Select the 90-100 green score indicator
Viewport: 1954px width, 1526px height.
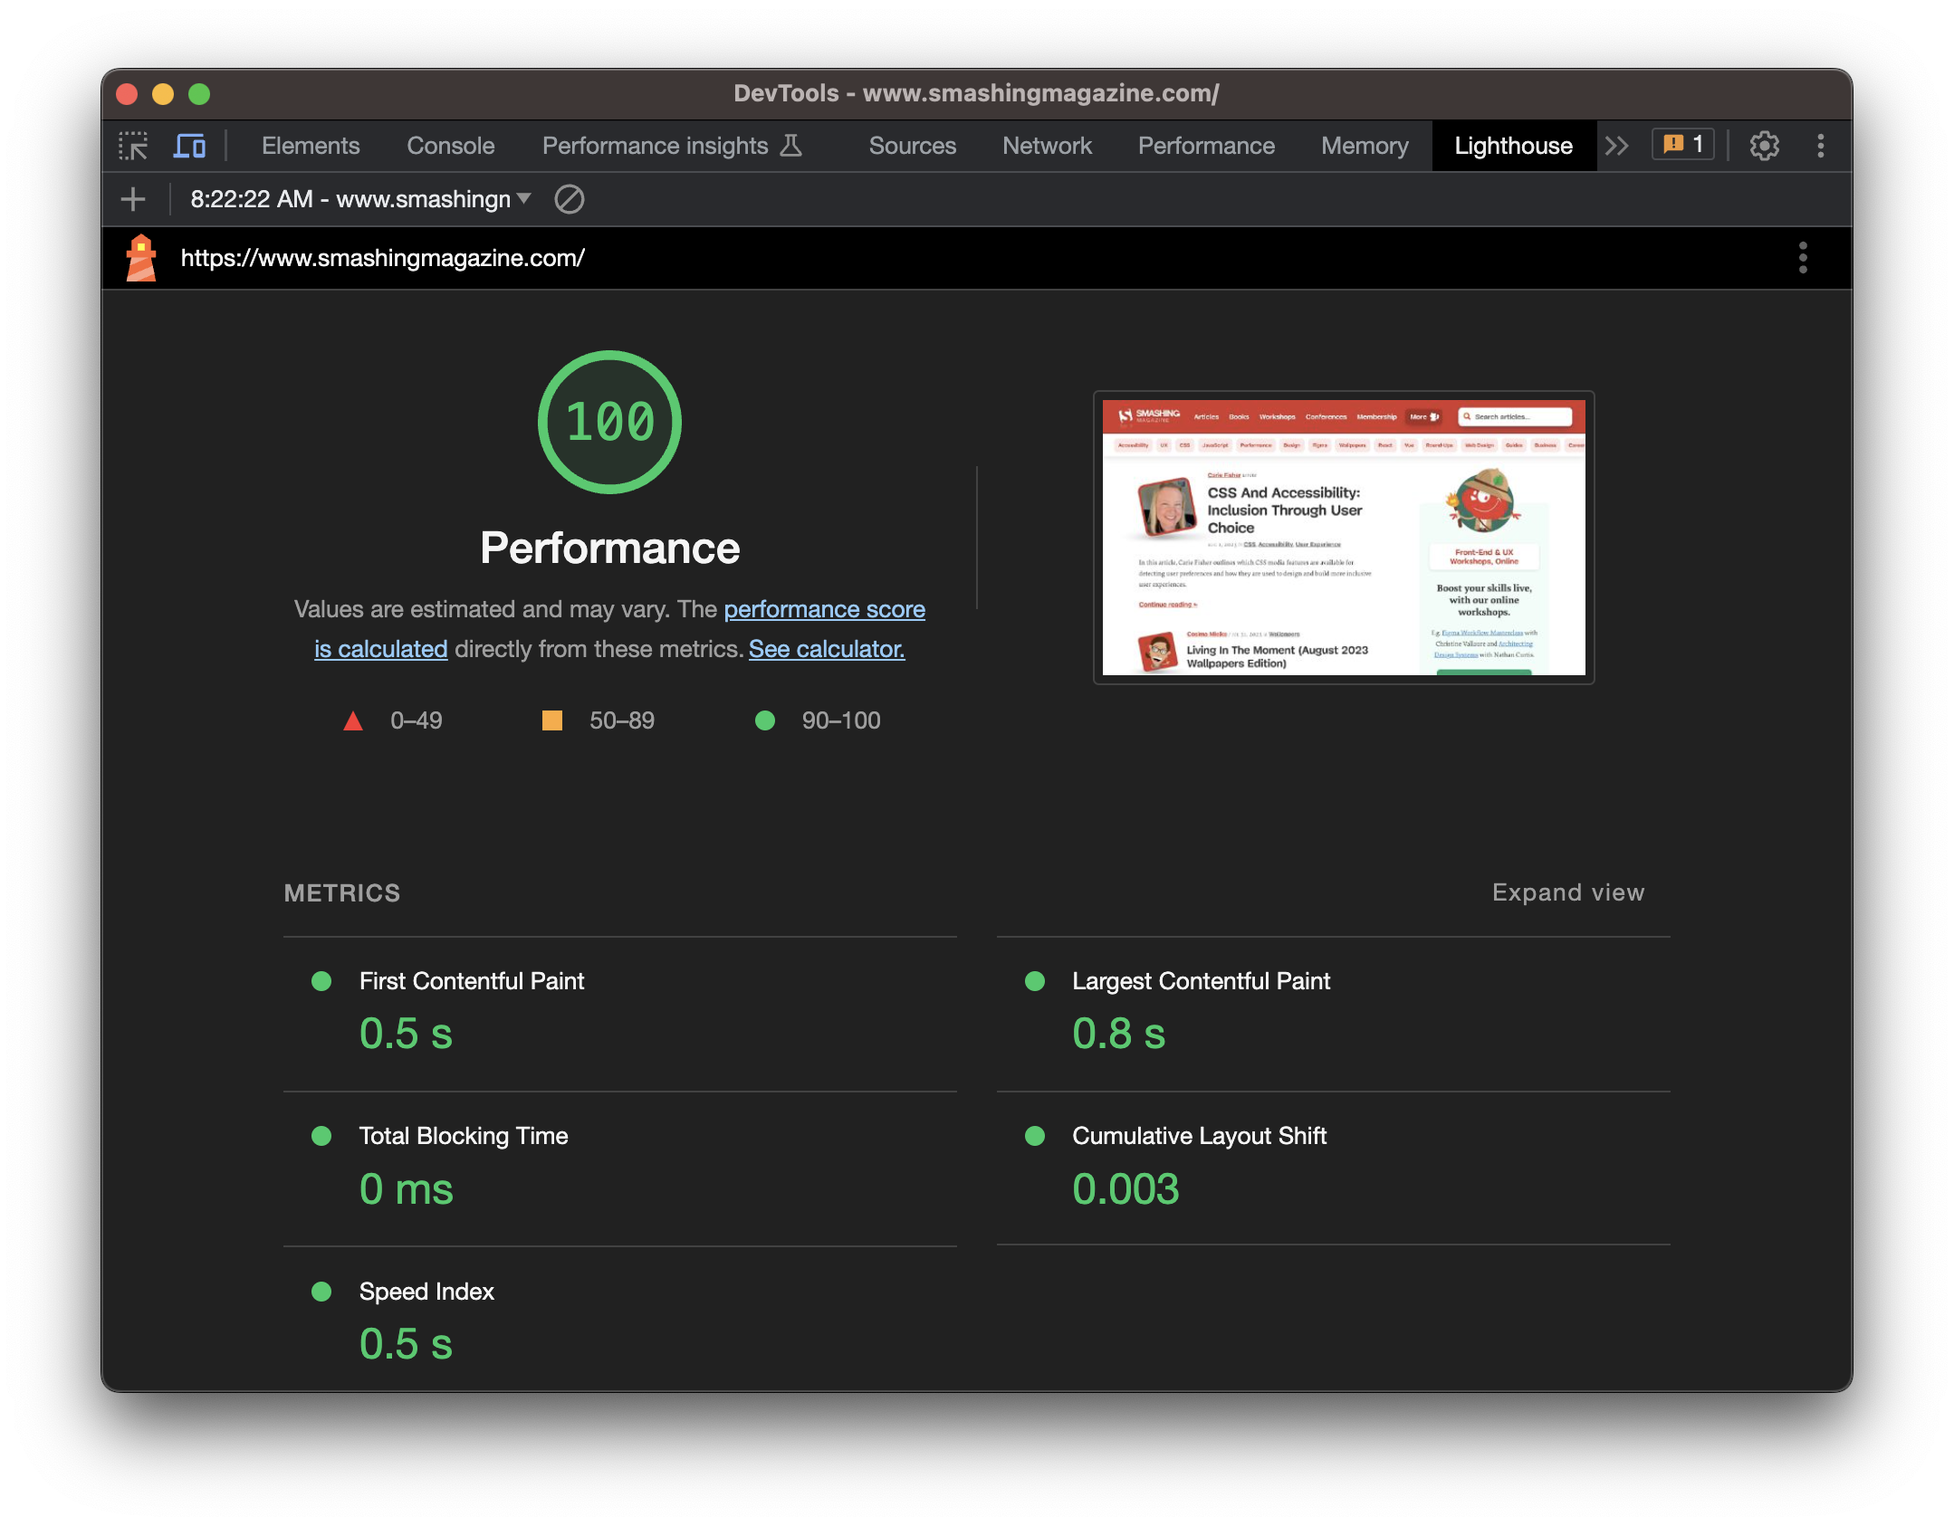click(x=766, y=720)
